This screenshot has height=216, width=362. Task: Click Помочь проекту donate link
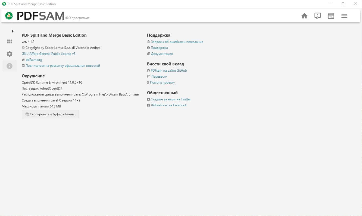pyautogui.click(x=162, y=82)
